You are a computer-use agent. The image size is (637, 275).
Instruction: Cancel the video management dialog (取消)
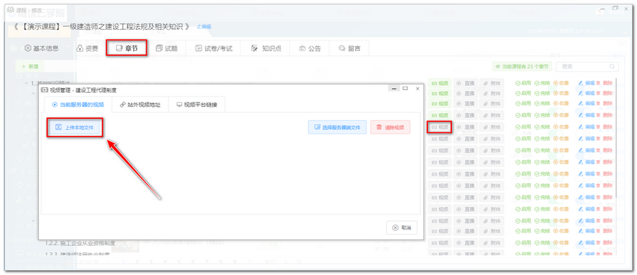(x=402, y=228)
